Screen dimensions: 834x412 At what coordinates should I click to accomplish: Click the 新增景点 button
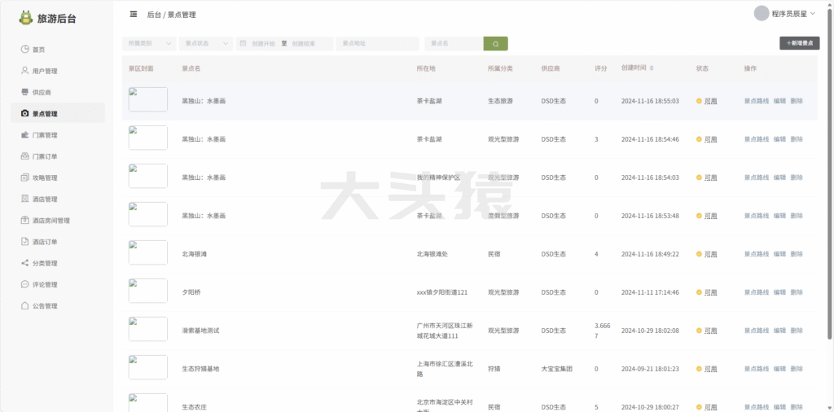tap(800, 44)
